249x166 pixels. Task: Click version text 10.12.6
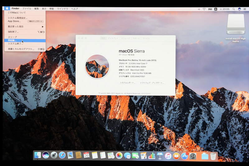[131, 55]
